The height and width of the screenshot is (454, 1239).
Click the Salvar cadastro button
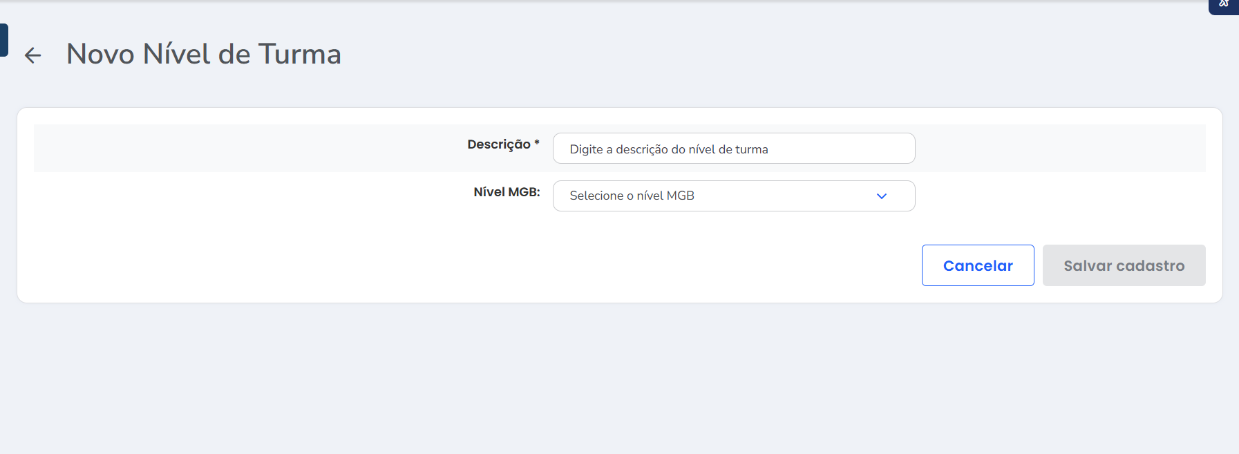click(x=1124, y=265)
